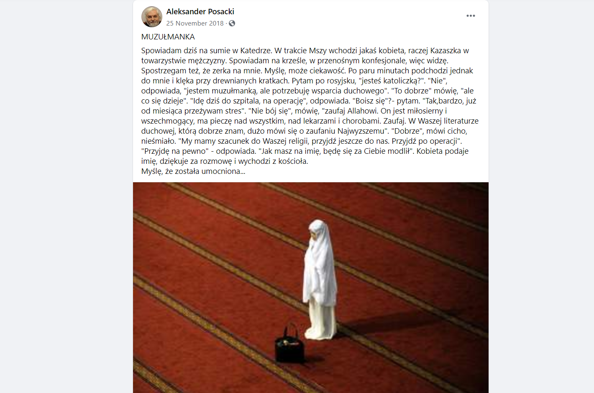The height and width of the screenshot is (393, 594).
Task: Open the Aleksander Posacki name link
Action: pyautogui.click(x=200, y=12)
